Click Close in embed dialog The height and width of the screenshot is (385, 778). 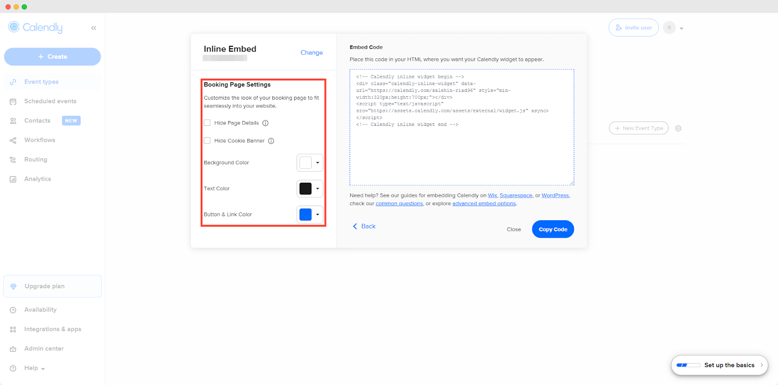pyautogui.click(x=513, y=229)
